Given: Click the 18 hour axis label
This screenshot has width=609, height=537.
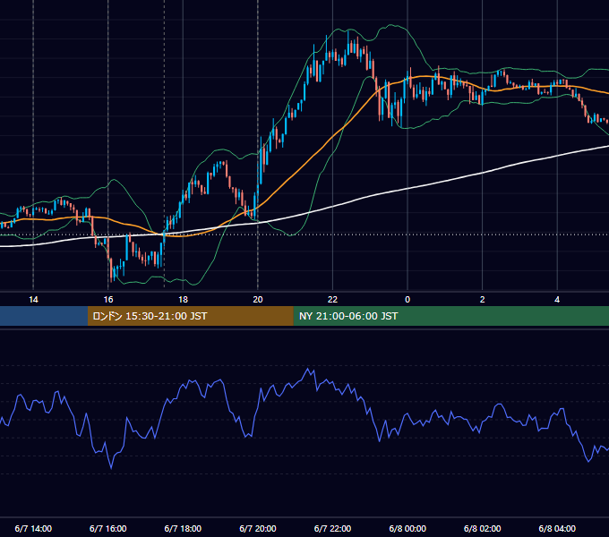Looking at the screenshot, I should coord(183,300).
